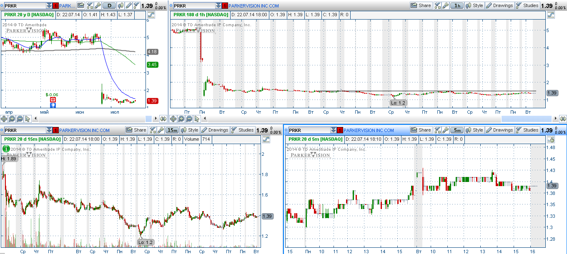Screen dimensions: 567x254
Task: Open D timeframe selector in daily chart
Action: [x=109, y=6]
